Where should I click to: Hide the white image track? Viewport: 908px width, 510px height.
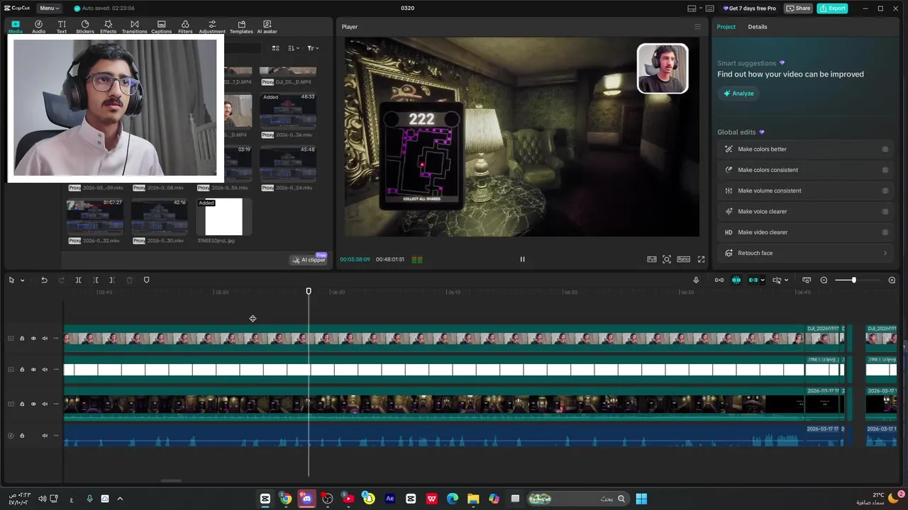(x=33, y=370)
